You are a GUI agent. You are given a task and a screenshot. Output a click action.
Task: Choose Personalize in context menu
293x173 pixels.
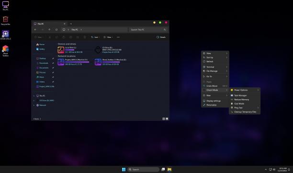click(x=215, y=105)
